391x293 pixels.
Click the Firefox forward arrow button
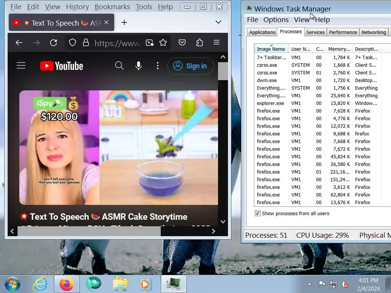[36, 43]
